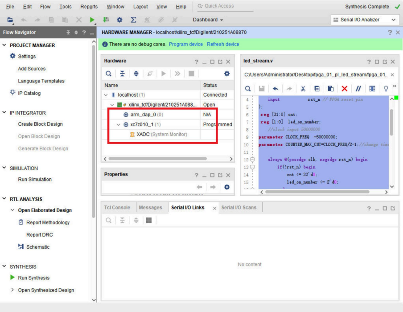Open the Reports menu
This screenshot has width=403, height=312.
click(x=89, y=7)
